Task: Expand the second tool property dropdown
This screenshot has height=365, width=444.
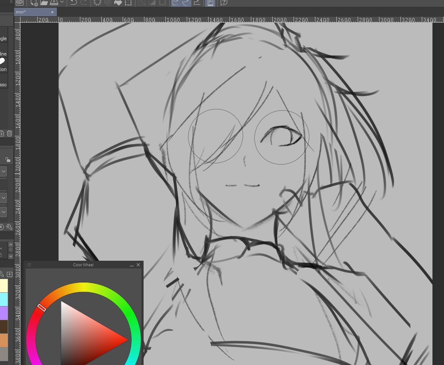Action: [3, 197]
